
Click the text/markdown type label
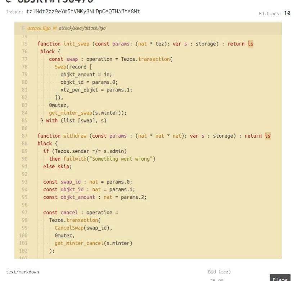click(x=22, y=272)
